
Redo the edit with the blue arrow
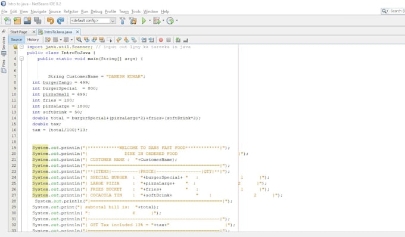[60, 21]
